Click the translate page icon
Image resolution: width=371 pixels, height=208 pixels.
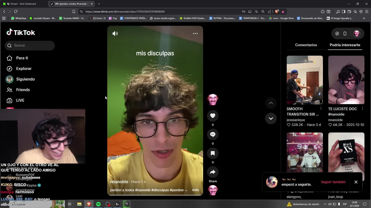(256, 12)
